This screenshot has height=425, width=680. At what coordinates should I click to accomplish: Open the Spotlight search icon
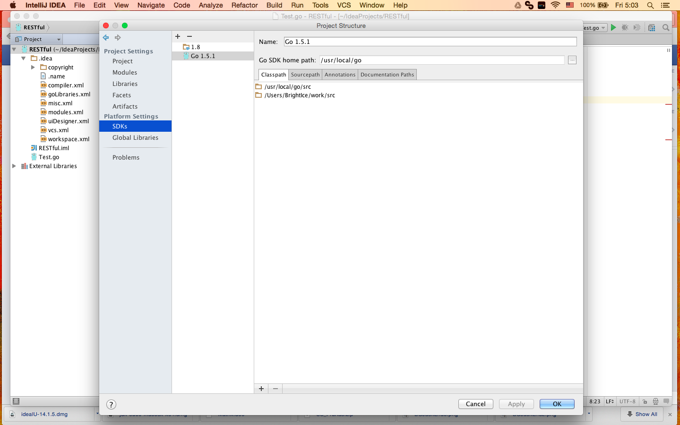(650, 5)
